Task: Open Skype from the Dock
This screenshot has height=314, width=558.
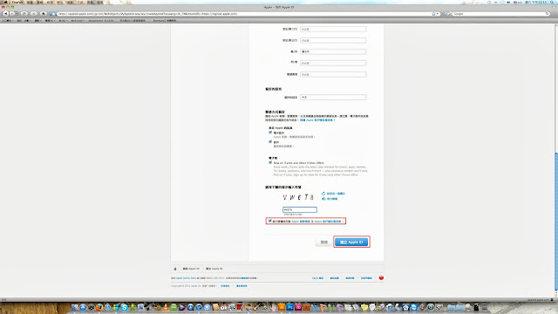Action: pos(124,307)
